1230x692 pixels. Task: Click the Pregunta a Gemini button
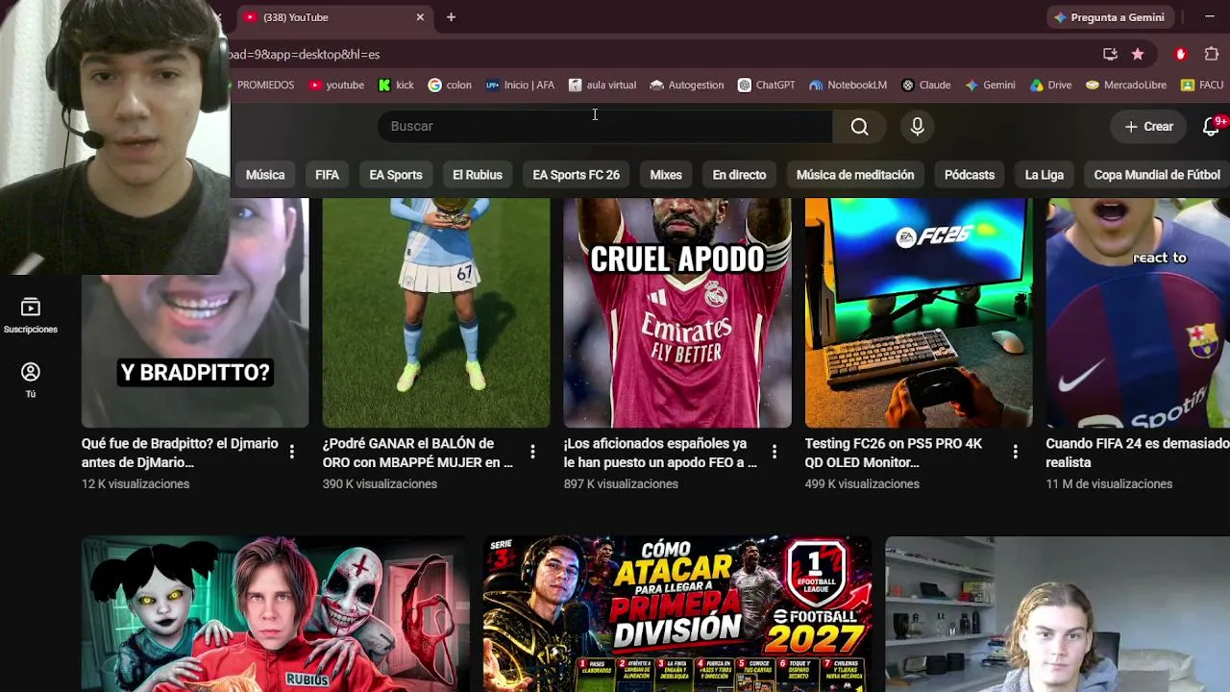[1109, 17]
